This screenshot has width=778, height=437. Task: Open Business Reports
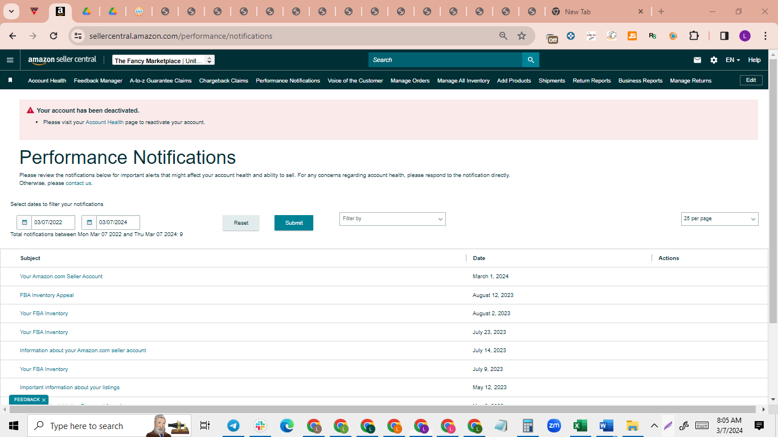click(640, 81)
